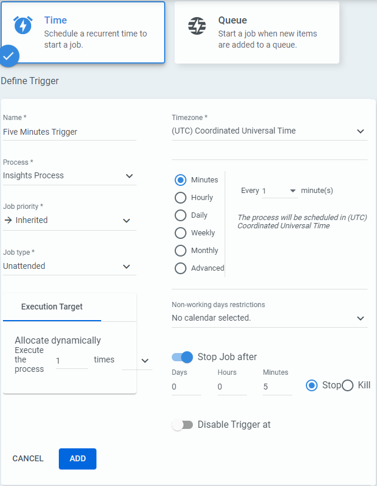Click the ADD button
Image resolution: width=377 pixels, height=486 pixels.
(x=77, y=459)
